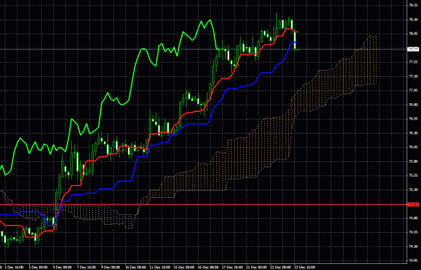Click the 7 Dec 16:00 time label

pos(87,267)
